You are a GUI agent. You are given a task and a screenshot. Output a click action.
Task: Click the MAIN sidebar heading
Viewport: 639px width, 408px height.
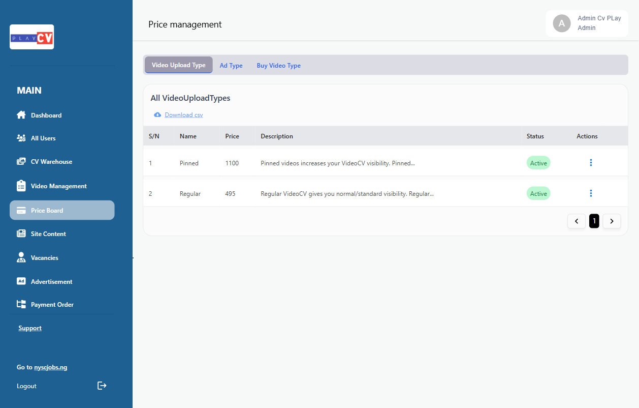[29, 91]
